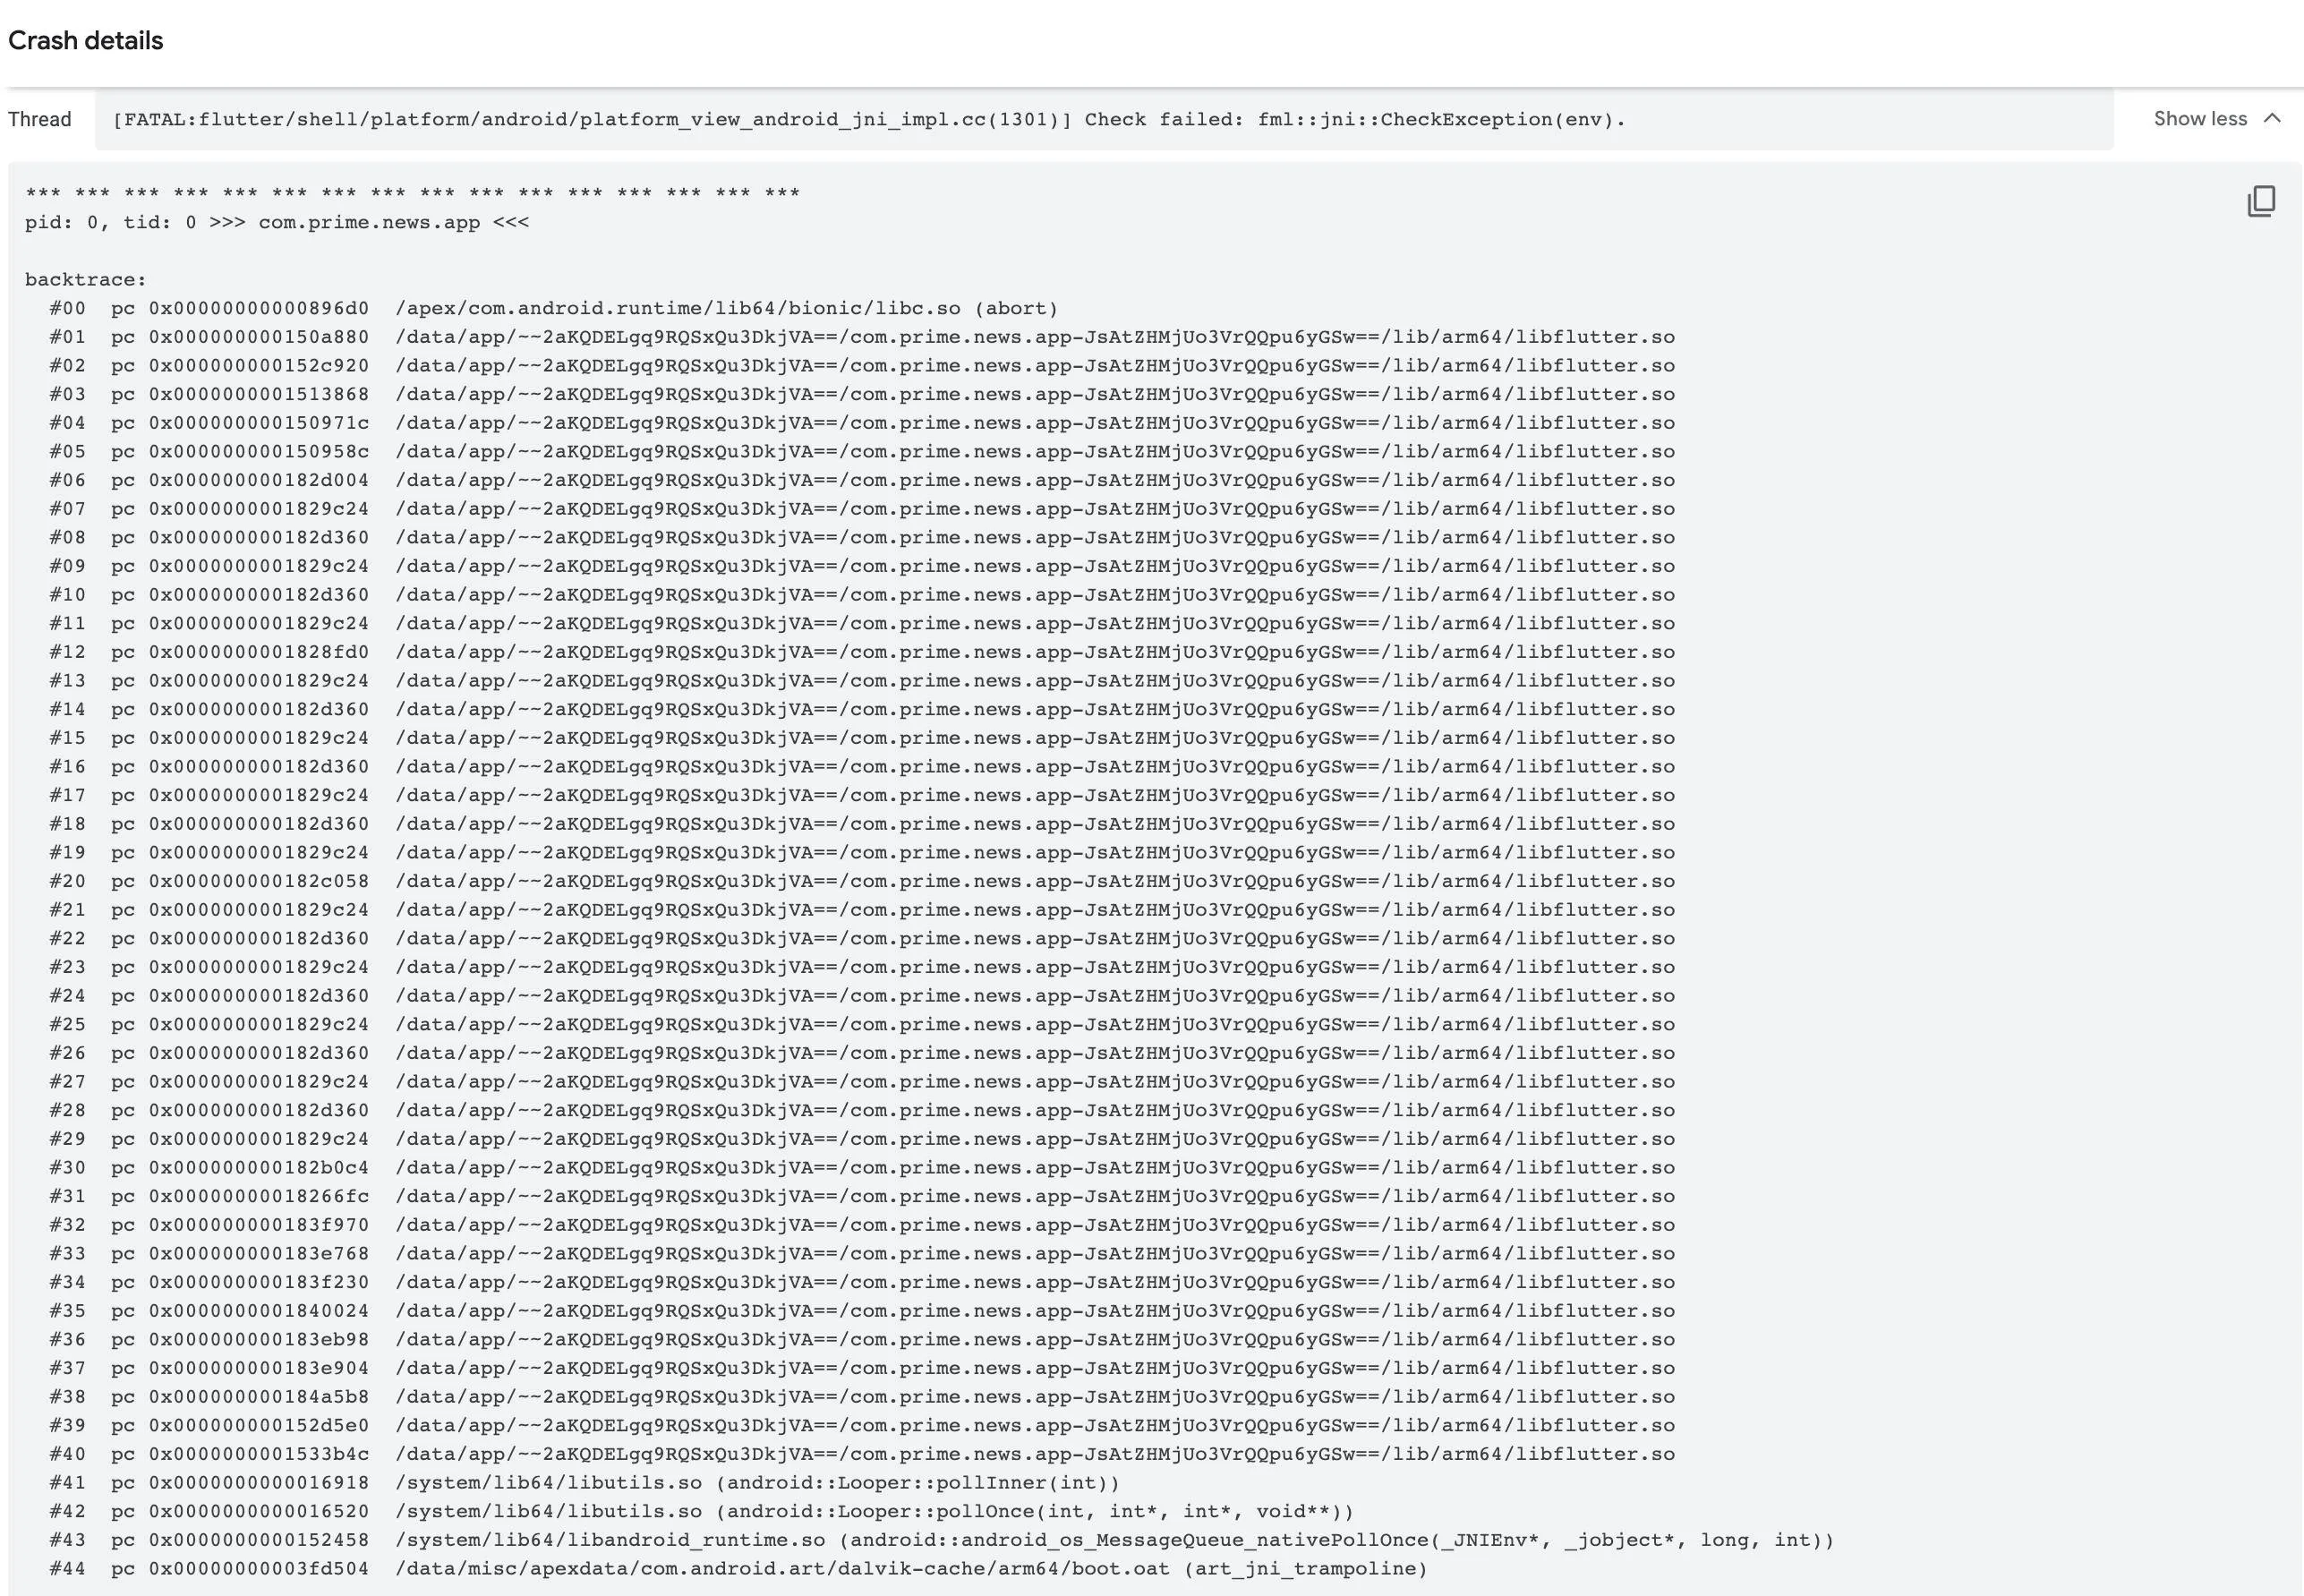Copy the crash stack trace to clipboard
The image size is (2304, 1596).
[x=2261, y=201]
